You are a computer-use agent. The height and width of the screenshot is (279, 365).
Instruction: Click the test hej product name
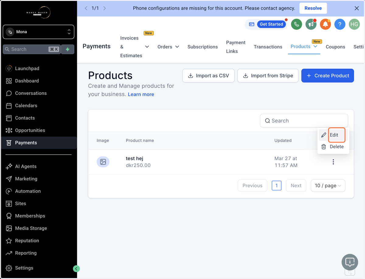134,158
